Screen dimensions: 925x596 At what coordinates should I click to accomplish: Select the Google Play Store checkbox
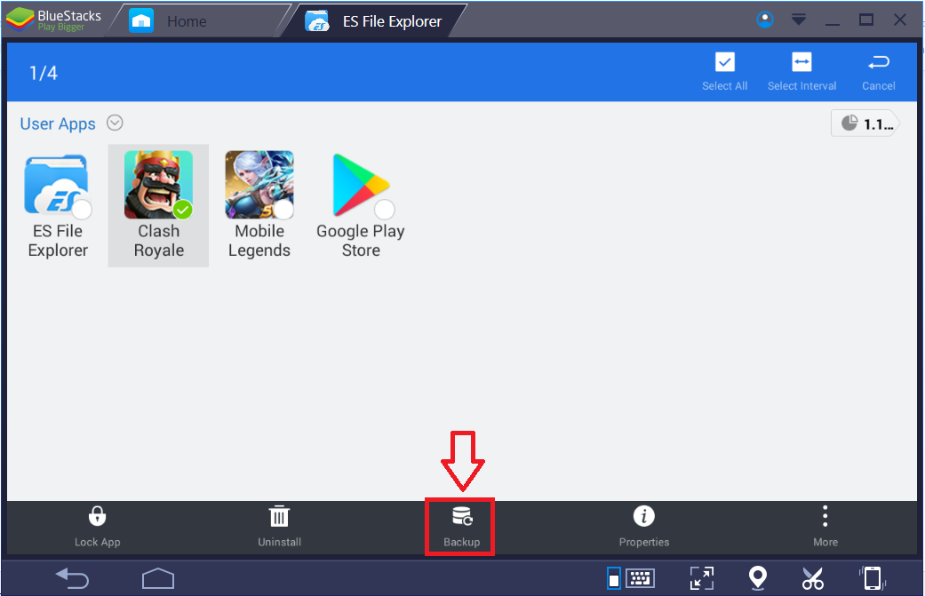coord(385,210)
